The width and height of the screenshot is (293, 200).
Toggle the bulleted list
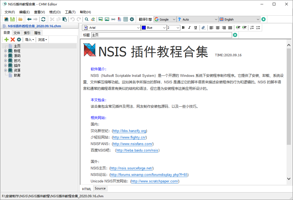tap(258, 28)
